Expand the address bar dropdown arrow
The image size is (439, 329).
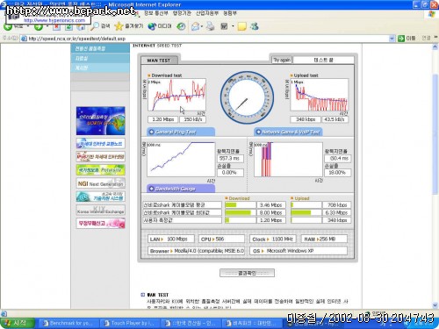(x=392, y=39)
